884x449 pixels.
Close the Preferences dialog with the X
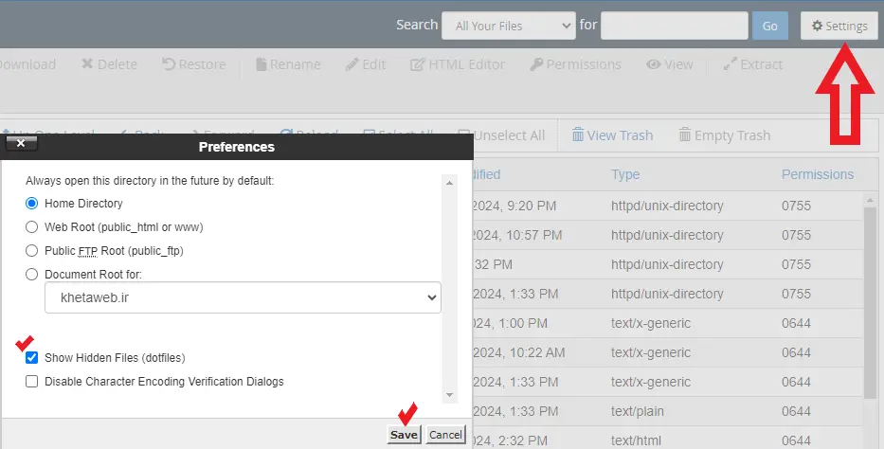point(21,143)
